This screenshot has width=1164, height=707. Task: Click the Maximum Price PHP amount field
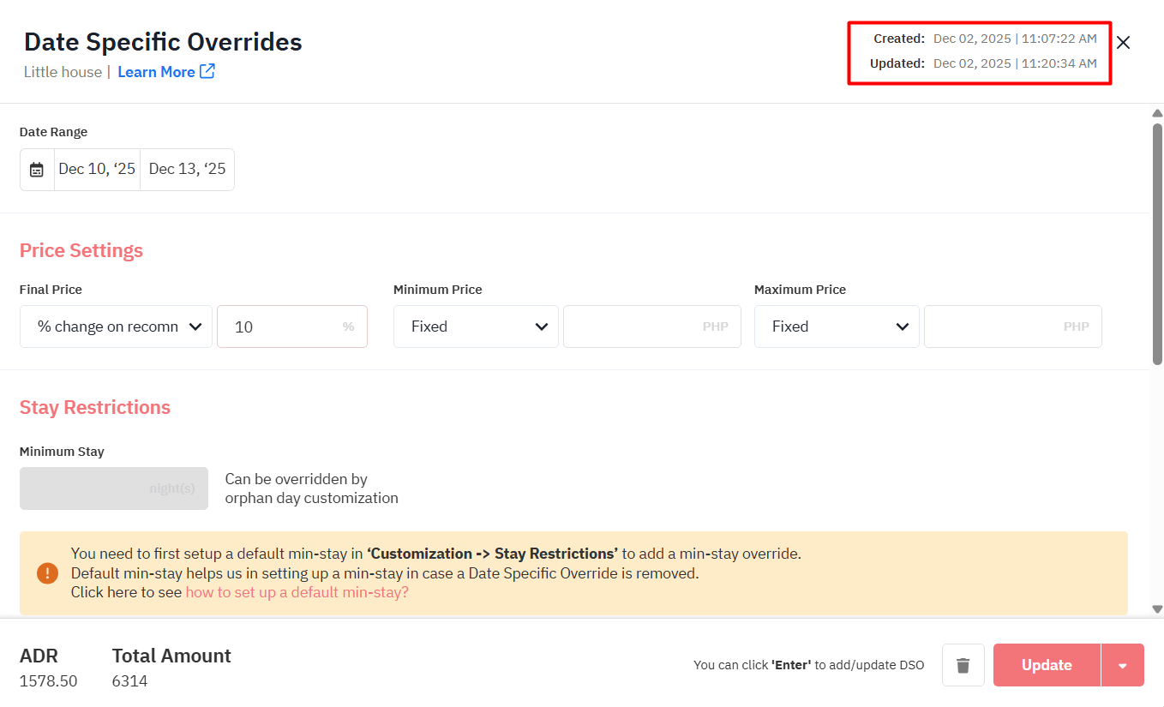coord(1012,327)
